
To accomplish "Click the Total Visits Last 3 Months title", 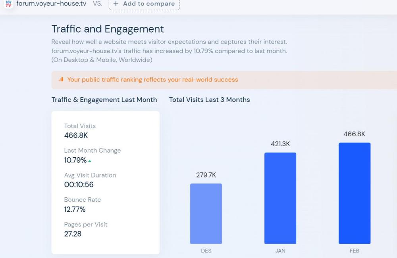I will [x=209, y=100].
